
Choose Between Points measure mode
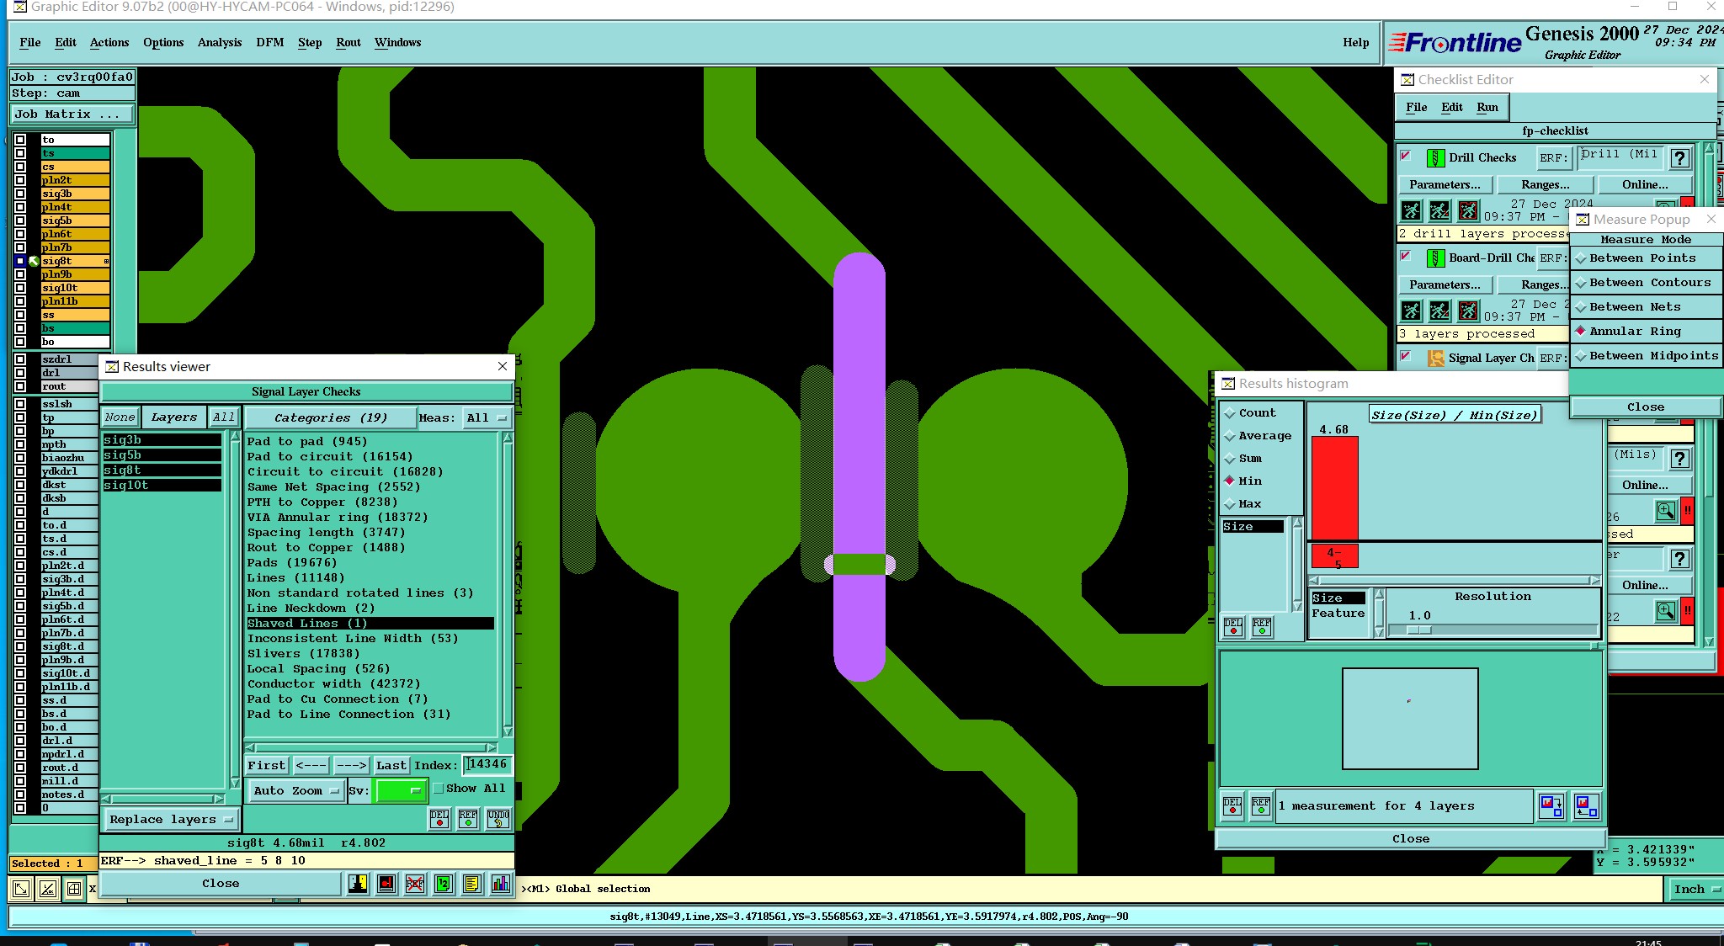coord(1642,258)
